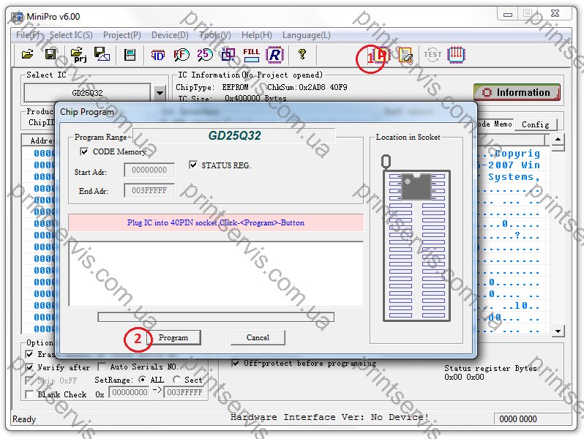This screenshot has height=439, width=584.
Task: Click Cancel in Chip Program dialog
Action: (x=258, y=337)
